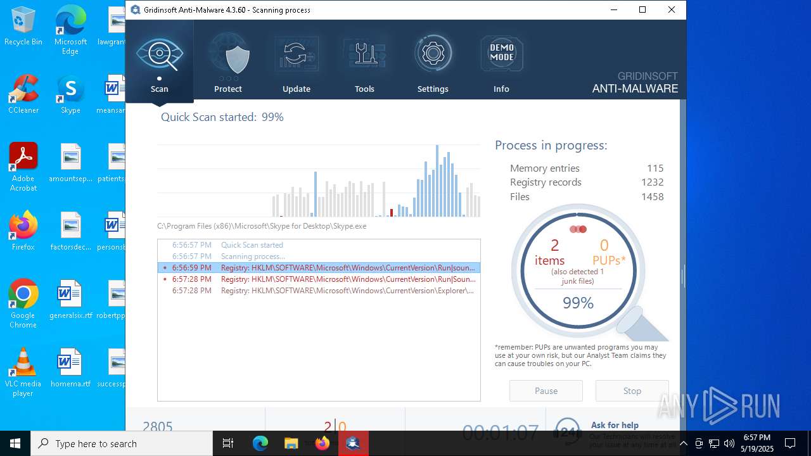Open Firefox from the taskbar

[x=322, y=443]
